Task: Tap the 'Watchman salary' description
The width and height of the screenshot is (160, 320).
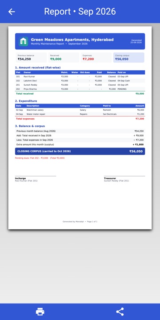Action: coord(35,110)
